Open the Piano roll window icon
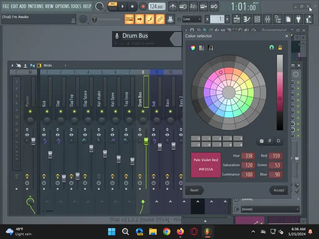319x239 pixels. point(247,19)
